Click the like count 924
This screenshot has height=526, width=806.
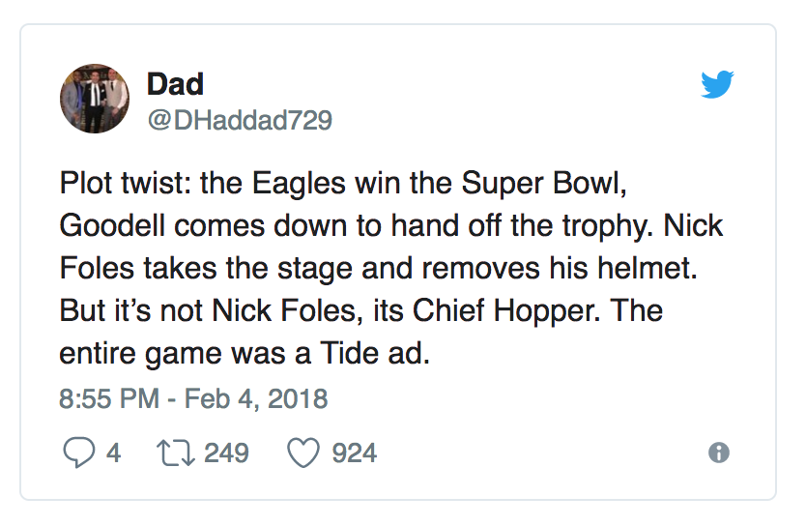point(354,453)
